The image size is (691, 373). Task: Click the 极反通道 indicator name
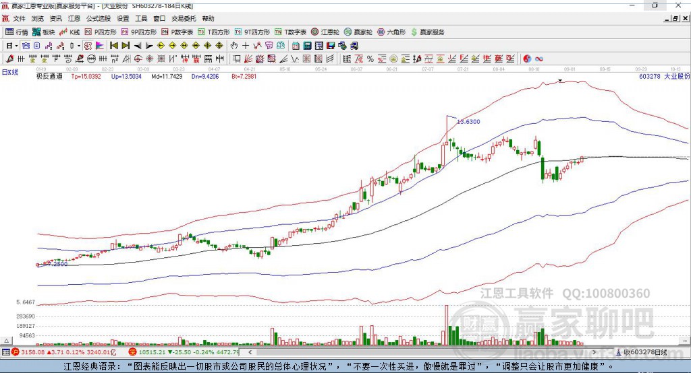[x=49, y=76]
